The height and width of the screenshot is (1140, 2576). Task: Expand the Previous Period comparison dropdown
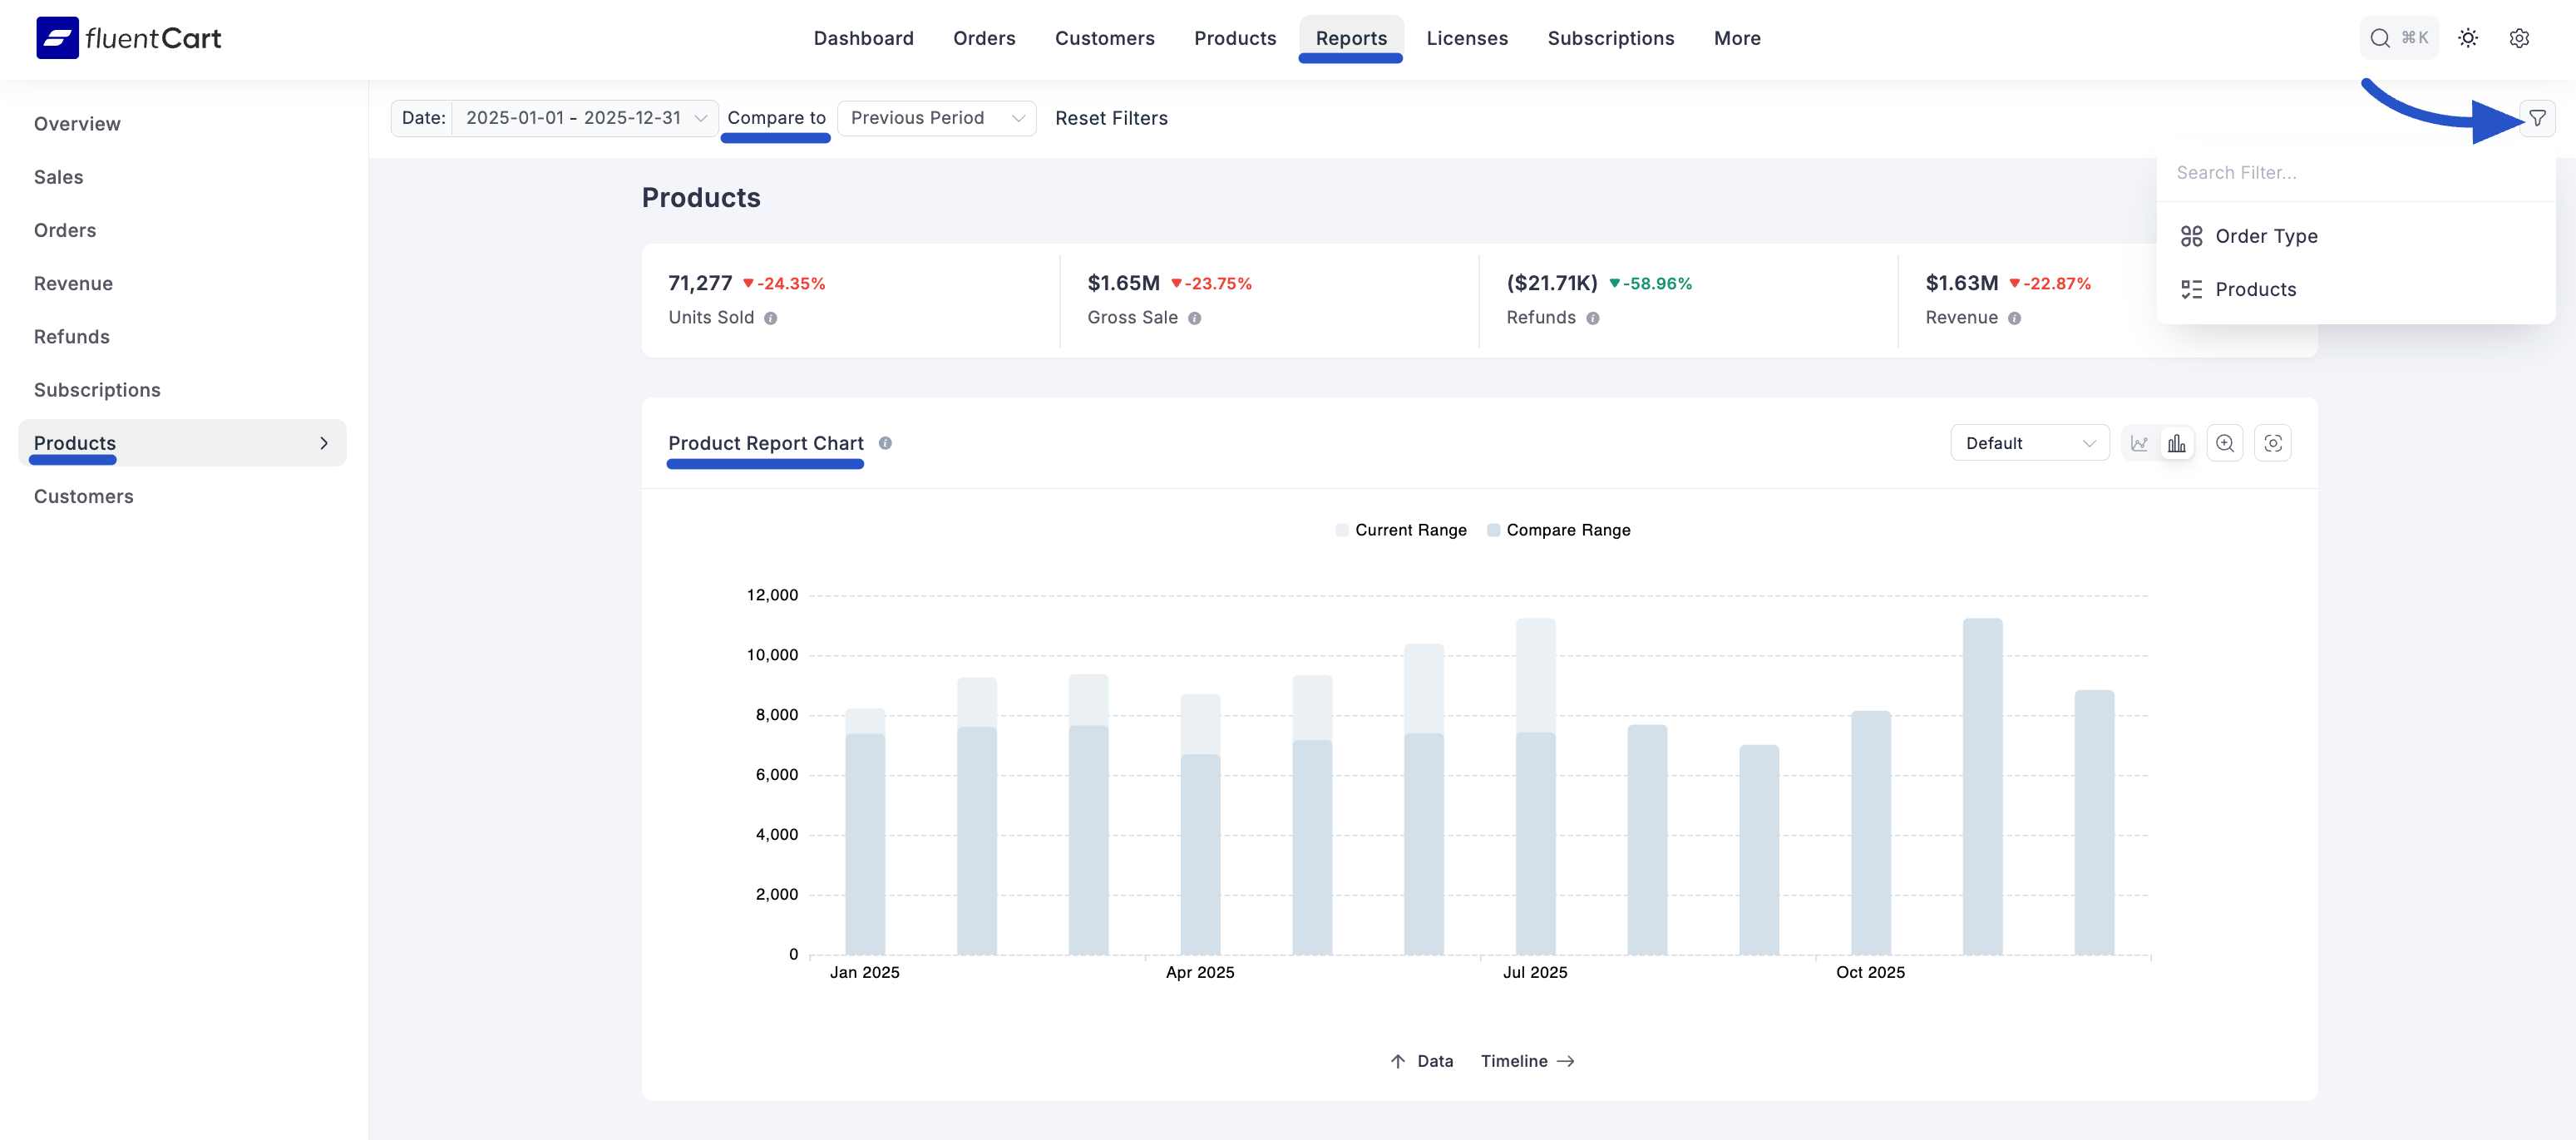pos(936,117)
